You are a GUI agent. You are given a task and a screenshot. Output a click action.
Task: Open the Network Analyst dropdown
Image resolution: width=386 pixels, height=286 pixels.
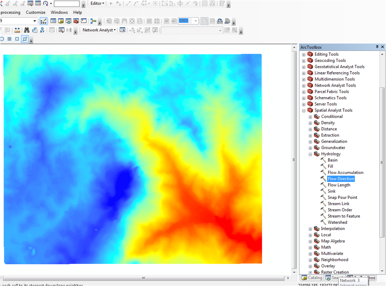tap(99, 30)
